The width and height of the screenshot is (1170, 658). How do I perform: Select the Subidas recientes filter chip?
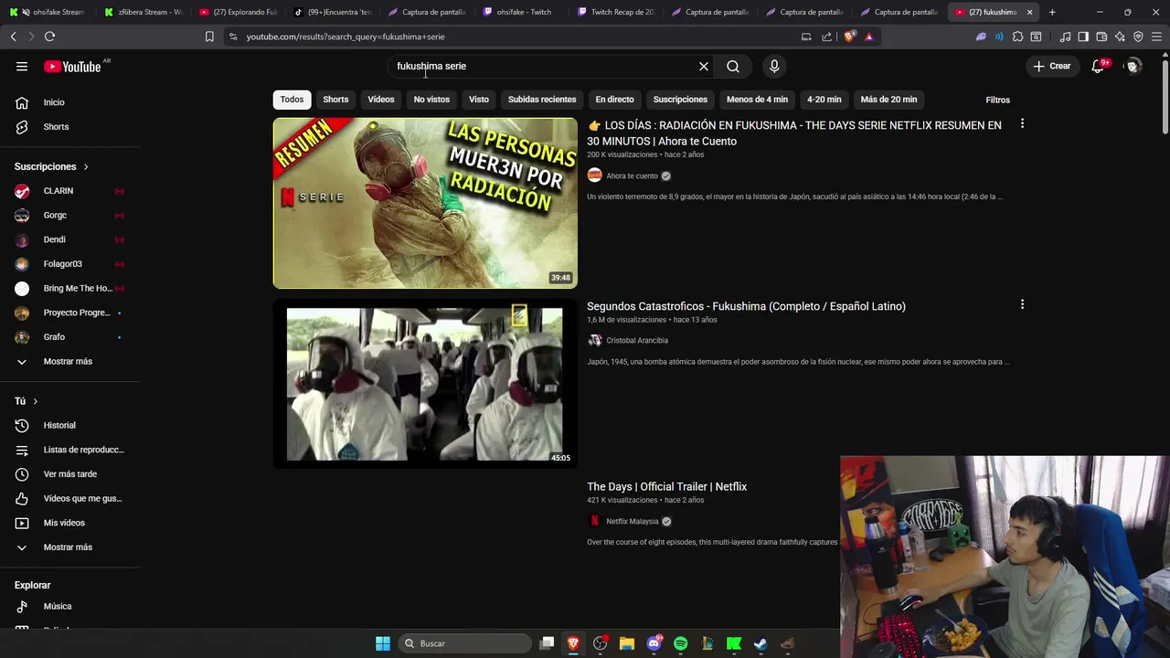pyautogui.click(x=542, y=100)
